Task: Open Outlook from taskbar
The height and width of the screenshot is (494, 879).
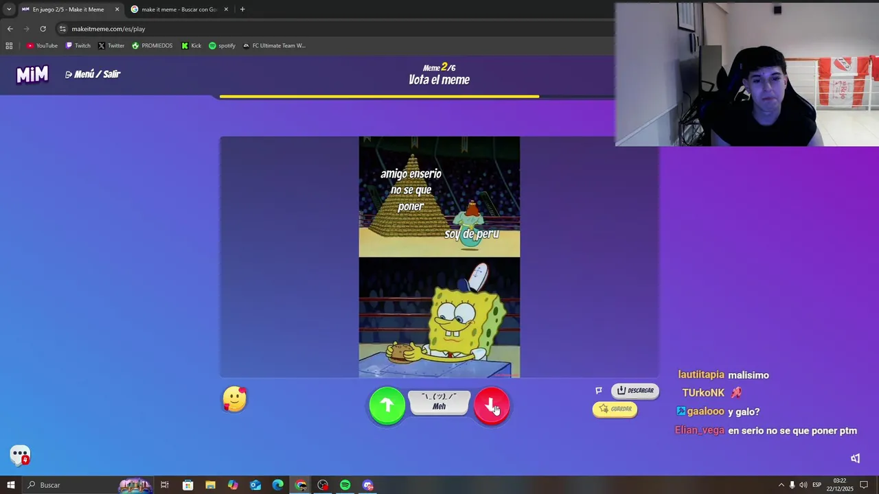Action: pos(255,485)
